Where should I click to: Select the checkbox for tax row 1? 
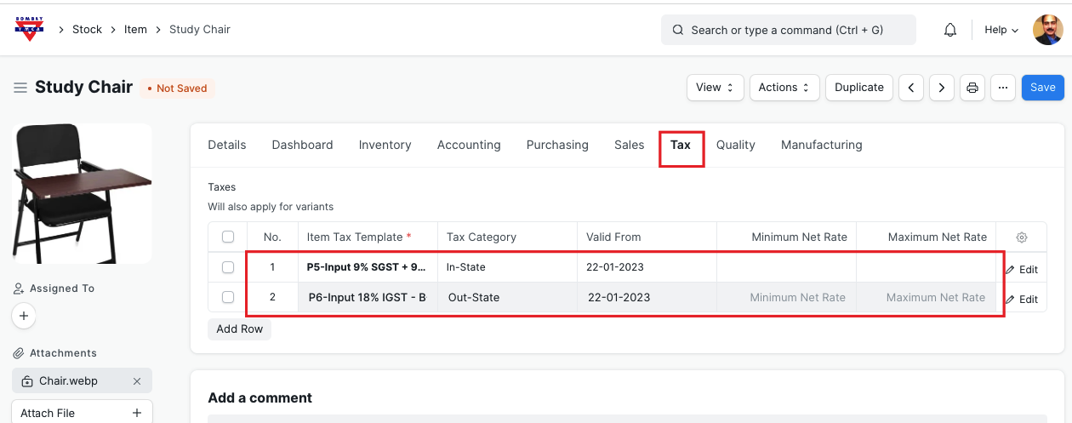[x=228, y=267]
